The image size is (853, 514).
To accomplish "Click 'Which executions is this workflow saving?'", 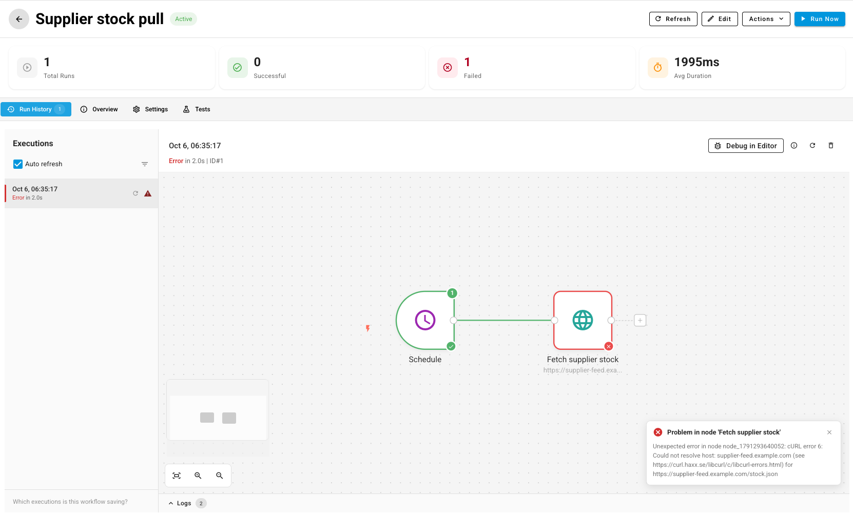I will (x=70, y=502).
